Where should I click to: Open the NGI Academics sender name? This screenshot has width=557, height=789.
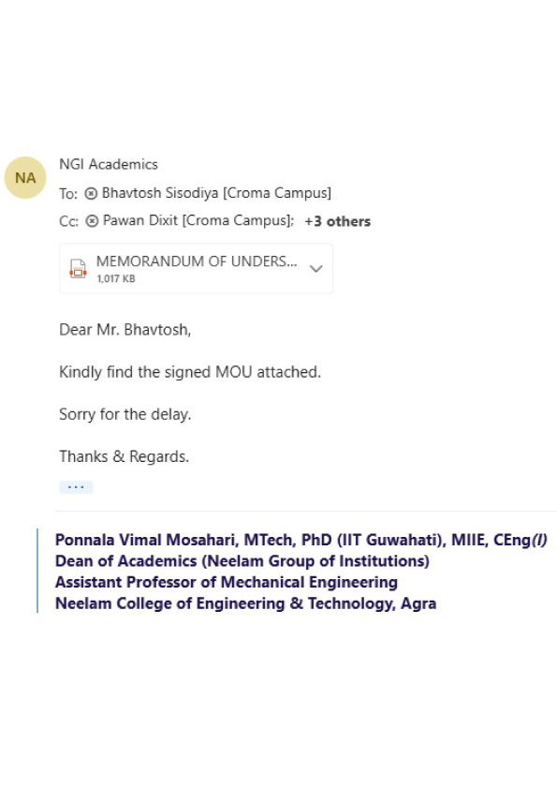click(x=109, y=165)
